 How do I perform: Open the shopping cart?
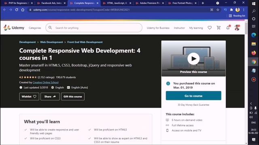click(x=219, y=28)
